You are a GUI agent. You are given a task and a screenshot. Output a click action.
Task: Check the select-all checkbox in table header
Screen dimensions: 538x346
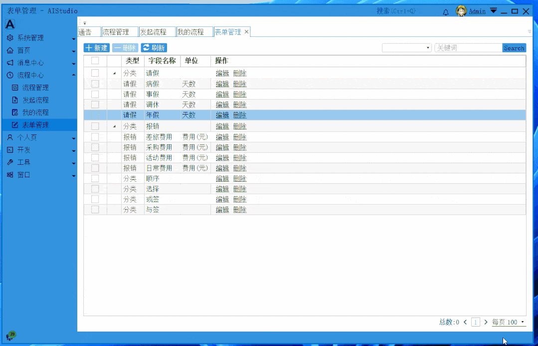pos(94,61)
